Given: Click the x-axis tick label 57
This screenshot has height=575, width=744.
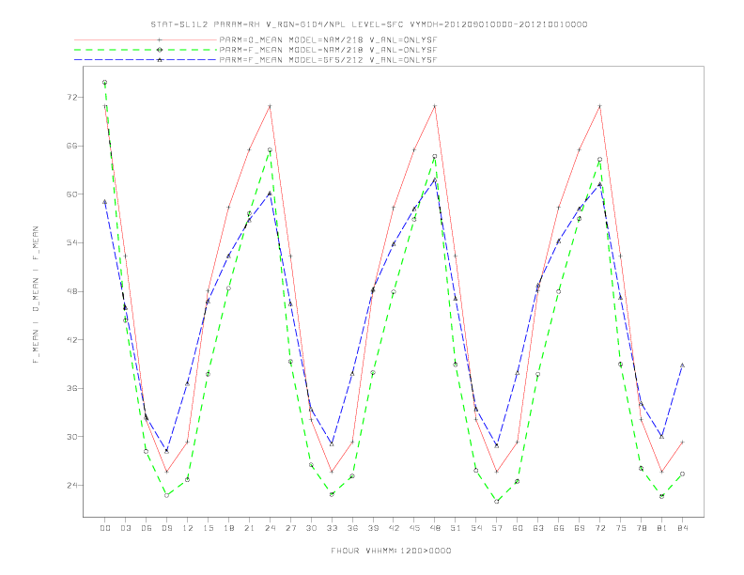Looking at the screenshot, I should (497, 528).
